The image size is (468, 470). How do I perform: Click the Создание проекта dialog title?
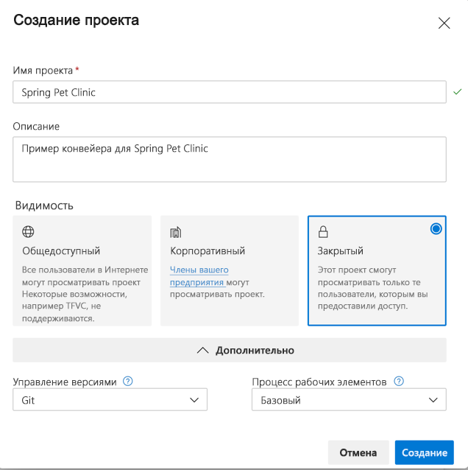coord(76,21)
